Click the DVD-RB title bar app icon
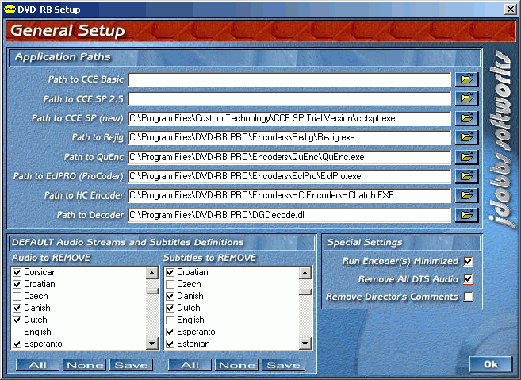This screenshot has height=380, width=521. pos(10,10)
